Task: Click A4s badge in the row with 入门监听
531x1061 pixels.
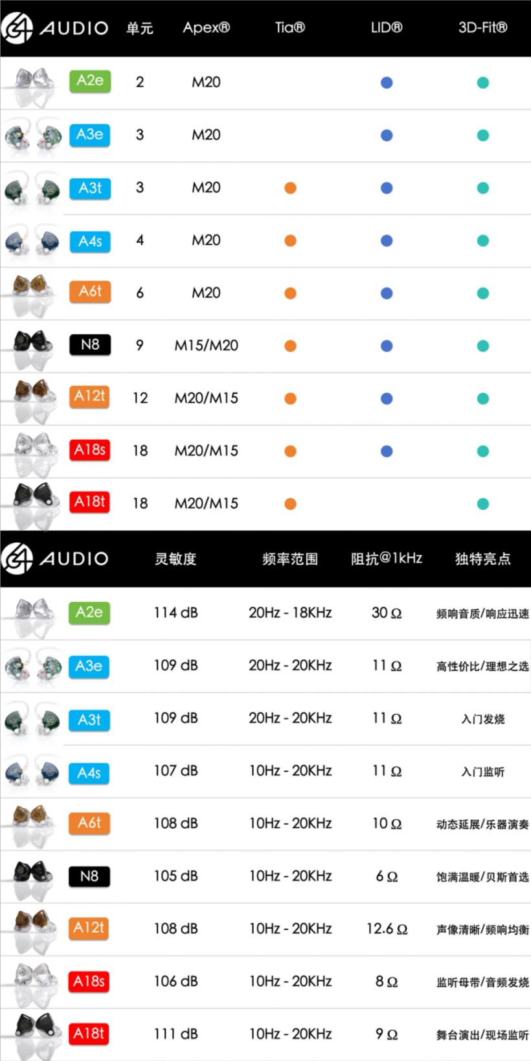Action: (89, 773)
